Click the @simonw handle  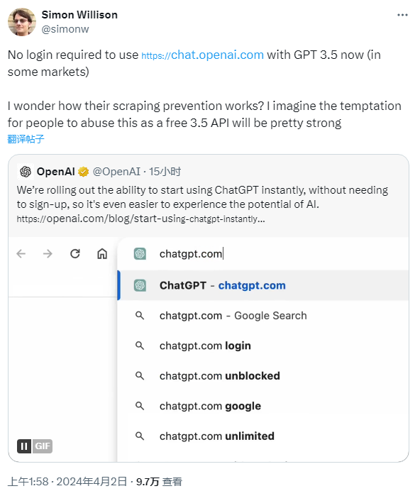(65, 29)
